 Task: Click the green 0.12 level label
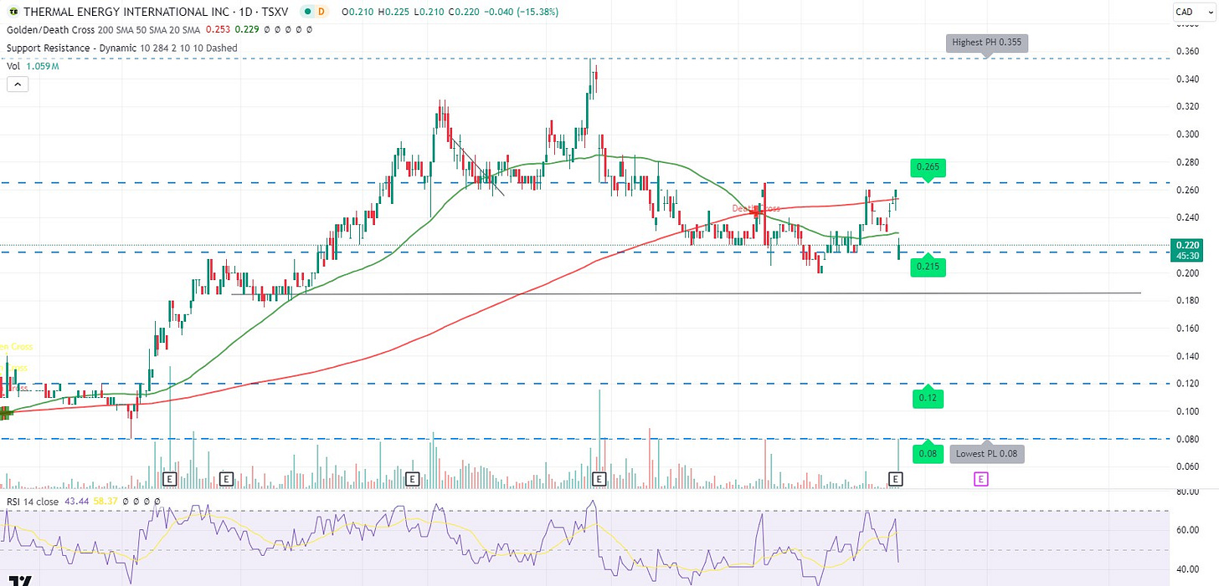tap(928, 398)
